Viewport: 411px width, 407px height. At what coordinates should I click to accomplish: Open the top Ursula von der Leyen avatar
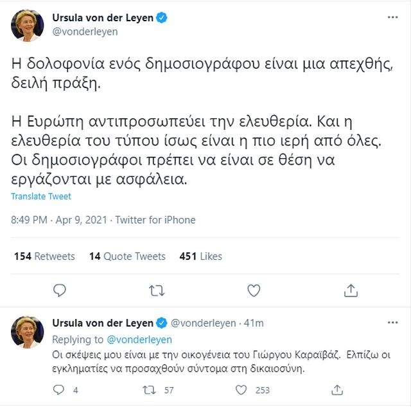[x=28, y=25]
